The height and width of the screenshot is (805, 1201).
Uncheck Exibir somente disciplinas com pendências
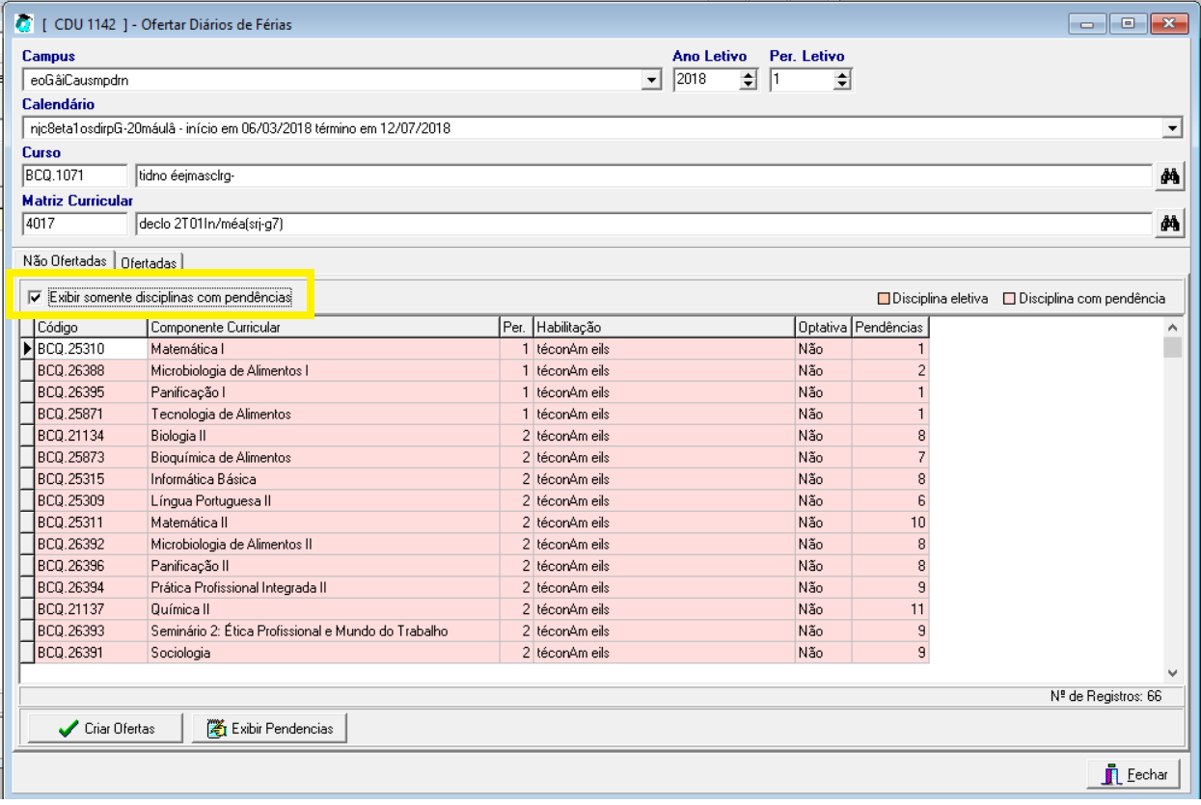tap(36, 298)
